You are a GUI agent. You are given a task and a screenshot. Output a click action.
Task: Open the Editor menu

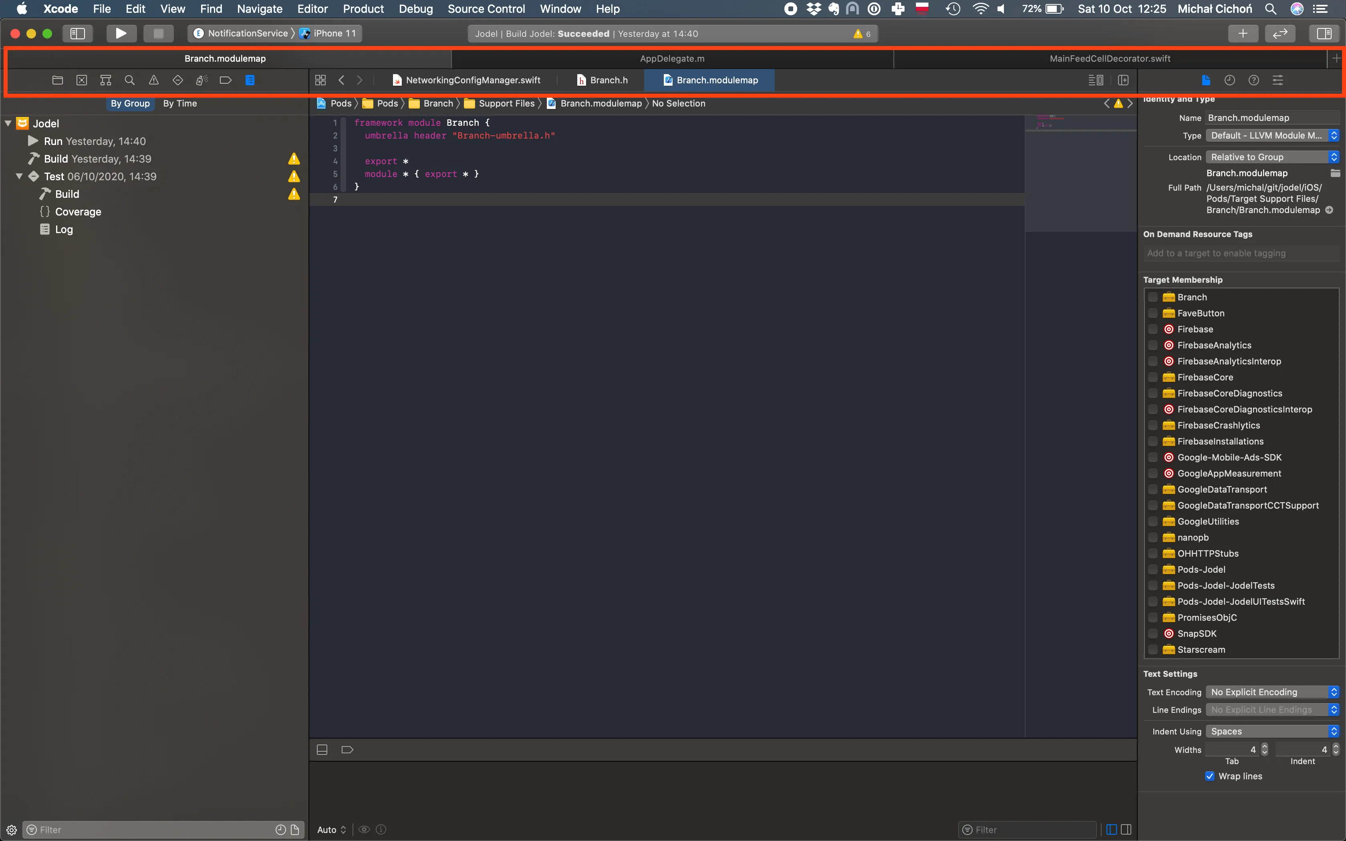pos(312,9)
